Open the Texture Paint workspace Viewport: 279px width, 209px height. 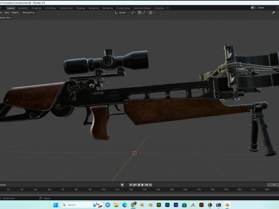pos(66,8)
